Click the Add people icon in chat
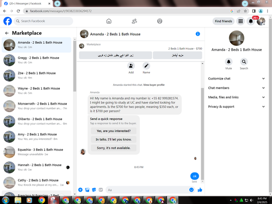 coord(131,66)
